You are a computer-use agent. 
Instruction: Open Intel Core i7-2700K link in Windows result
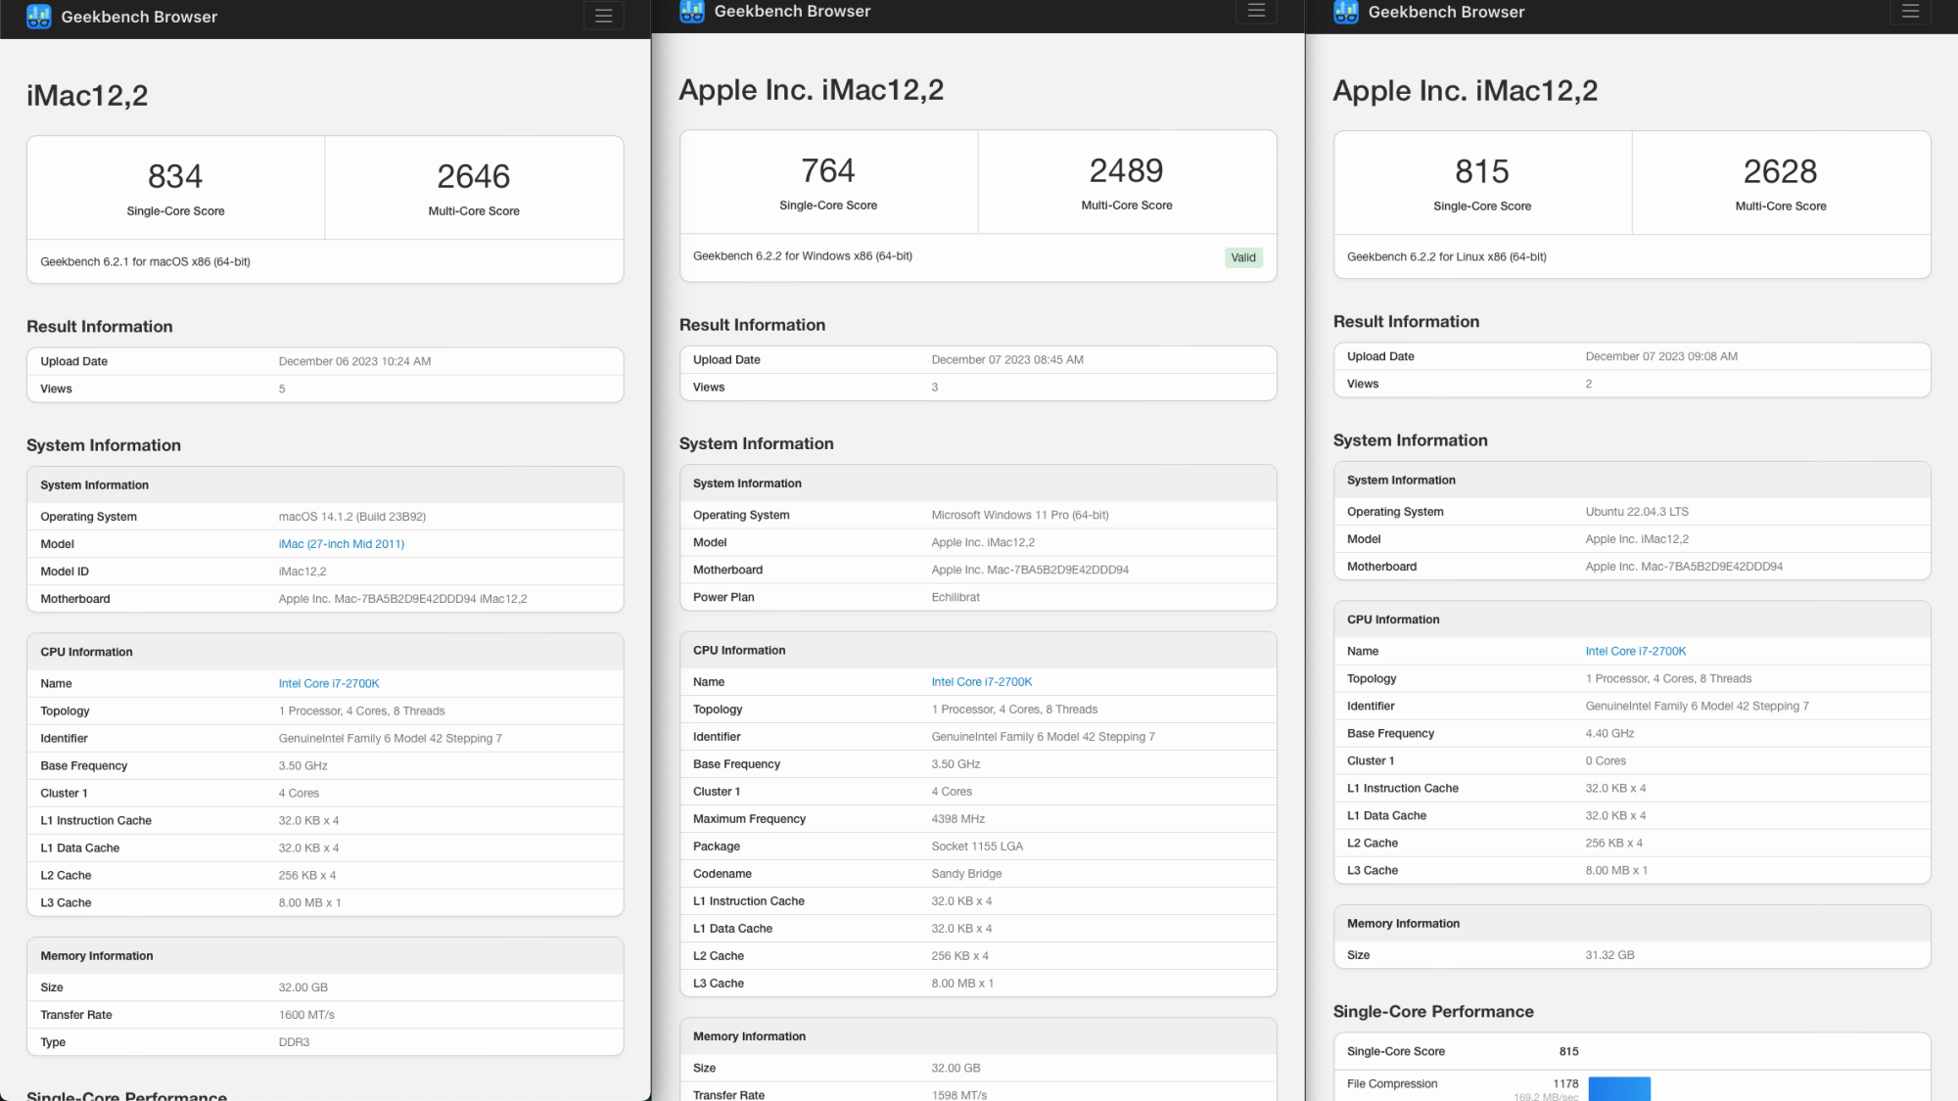pos(981,682)
